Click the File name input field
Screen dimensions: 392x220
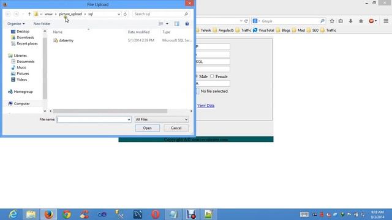pos(91,120)
